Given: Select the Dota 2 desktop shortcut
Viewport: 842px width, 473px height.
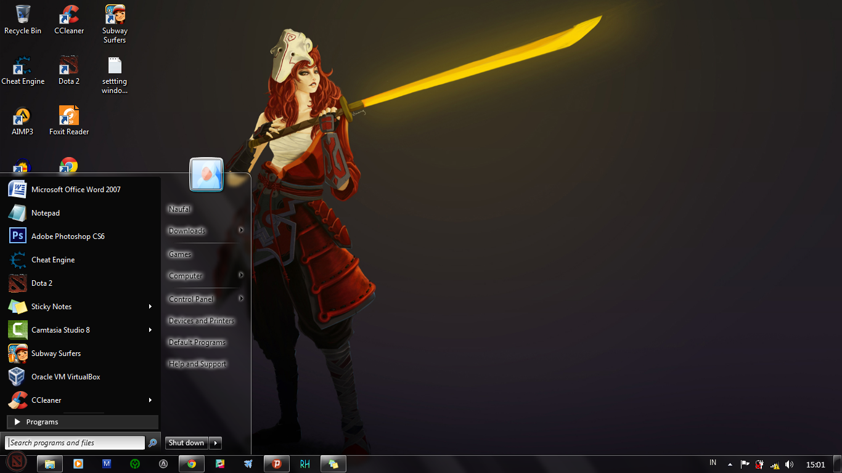Looking at the screenshot, I should 69,70.
